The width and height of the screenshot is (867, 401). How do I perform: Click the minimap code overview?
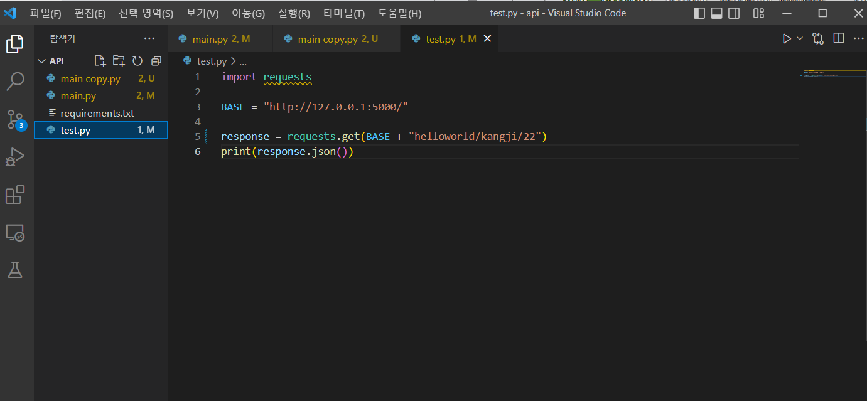click(832, 73)
